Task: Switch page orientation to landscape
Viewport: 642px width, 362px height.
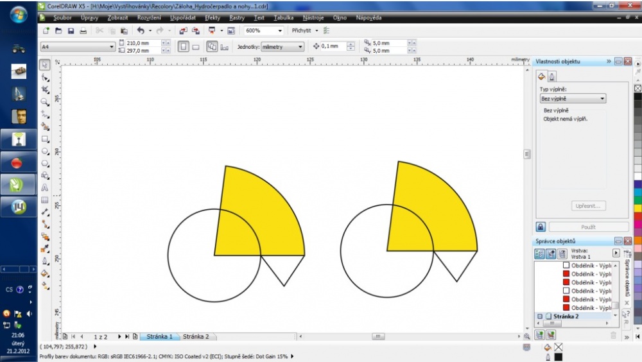Action: tap(196, 47)
